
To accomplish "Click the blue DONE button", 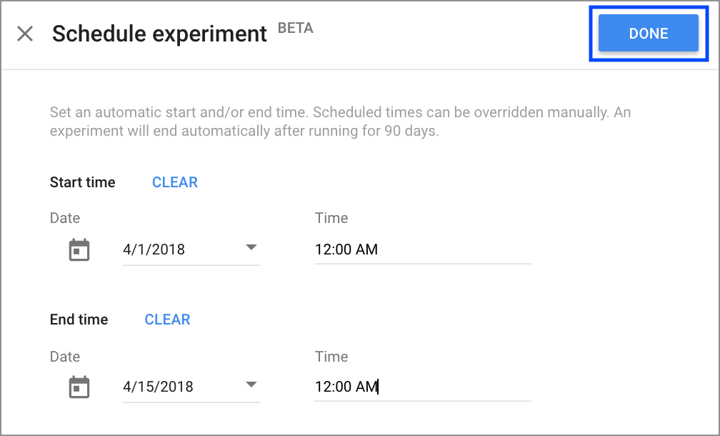I will [x=648, y=34].
